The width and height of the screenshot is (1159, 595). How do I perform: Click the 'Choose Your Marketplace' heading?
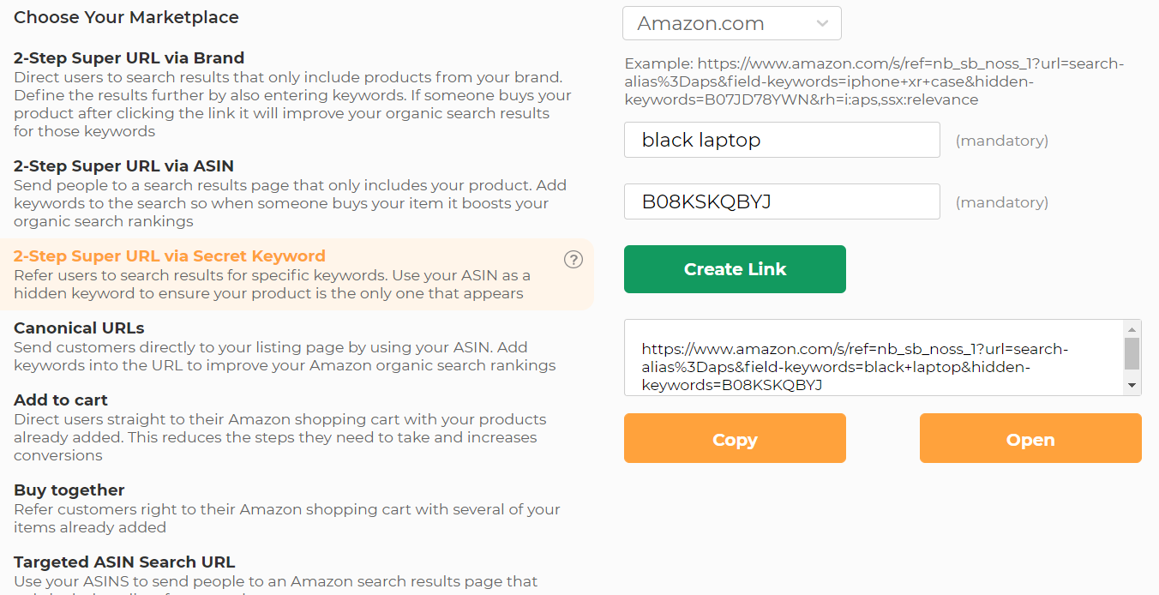point(125,16)
